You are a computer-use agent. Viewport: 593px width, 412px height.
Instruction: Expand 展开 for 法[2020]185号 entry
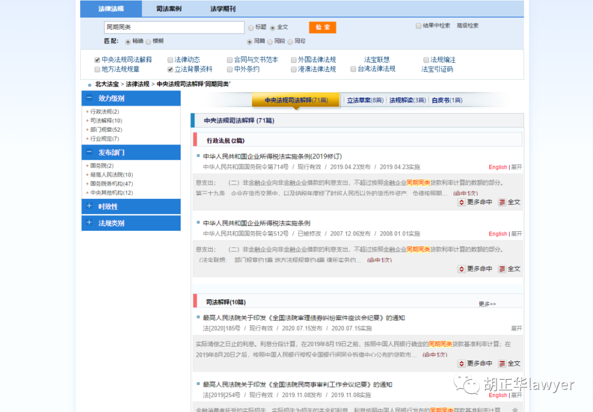point(517,329)
